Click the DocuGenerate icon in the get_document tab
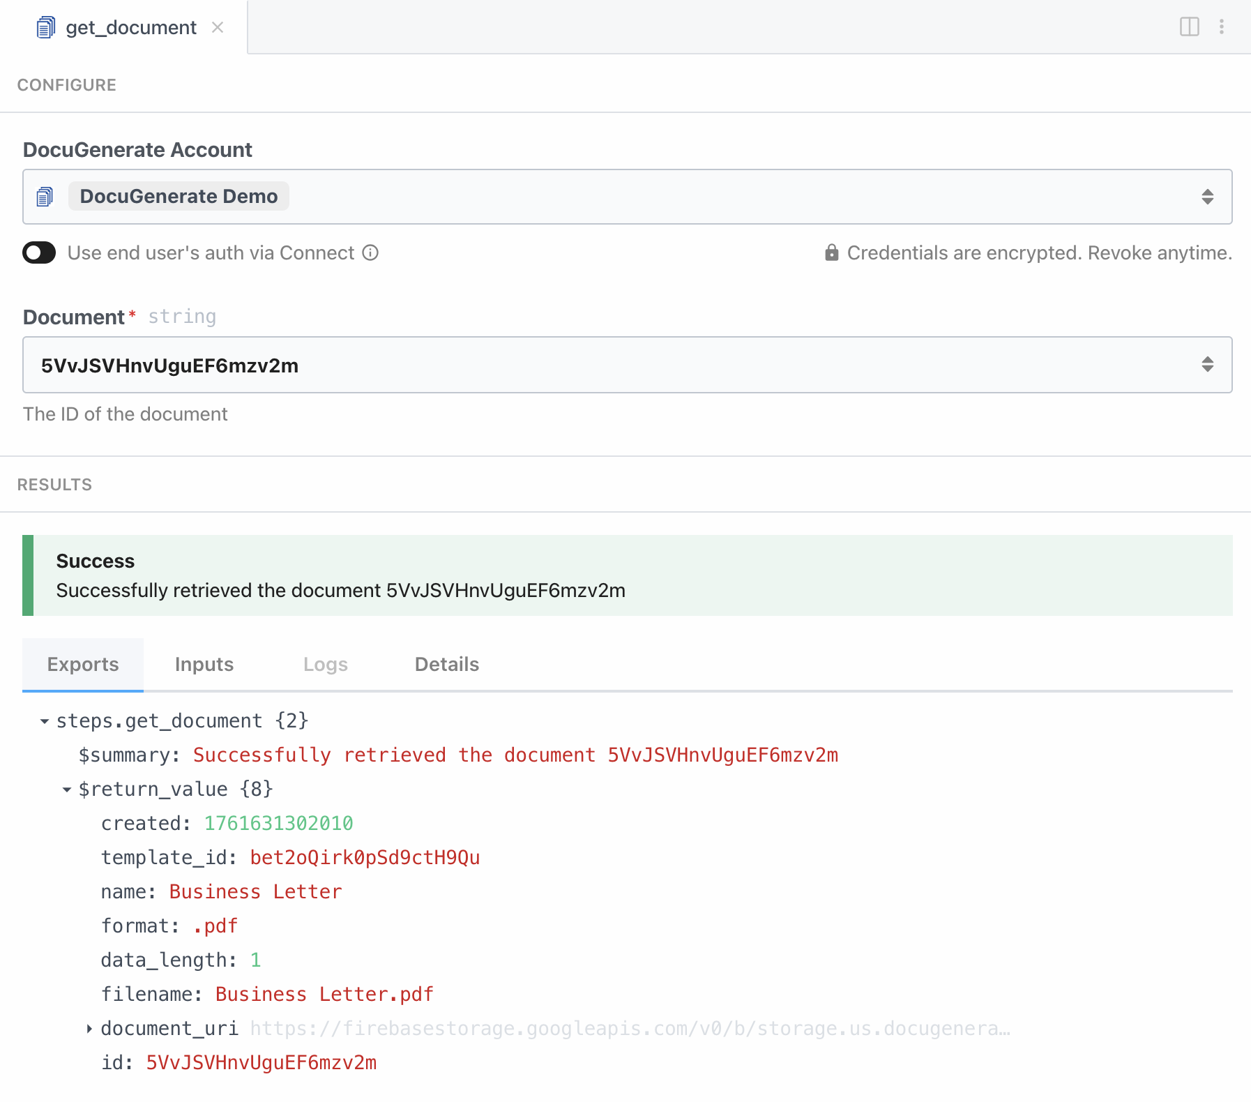The width and height of the screenshot is (1251, 1102). coord(45,28)
